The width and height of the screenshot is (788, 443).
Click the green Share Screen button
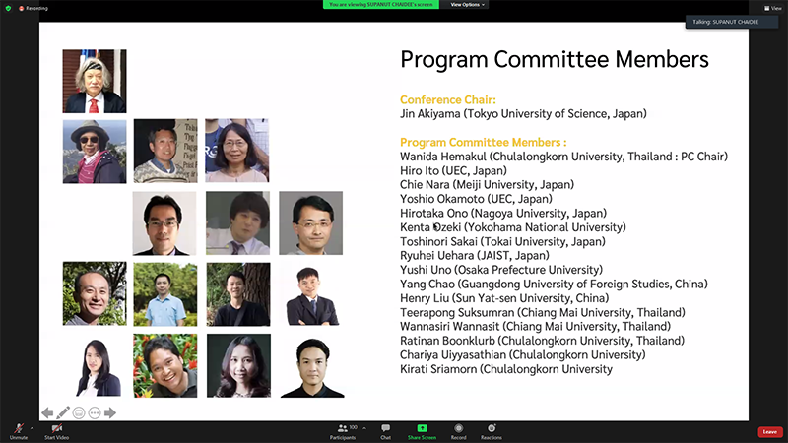point(423,431)
